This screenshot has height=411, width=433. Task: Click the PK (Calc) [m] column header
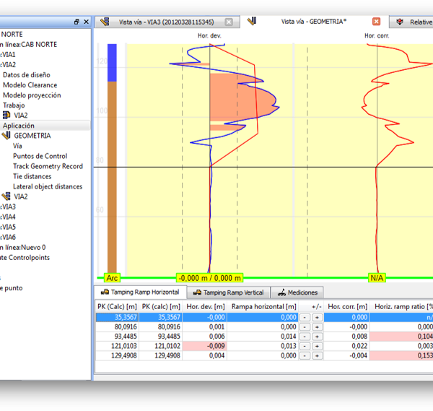(116, 306)
